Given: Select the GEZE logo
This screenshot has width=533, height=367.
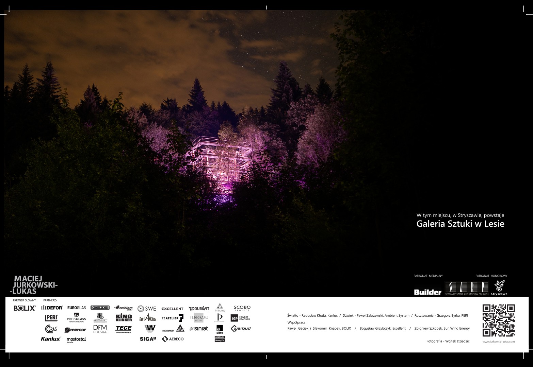Looking at the screenshot, I should 100,308.
